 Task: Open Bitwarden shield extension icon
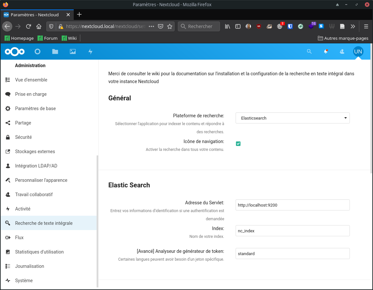coord(290,26)
